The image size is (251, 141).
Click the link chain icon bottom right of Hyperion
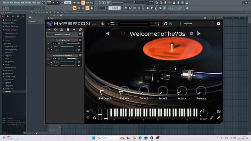coord(219,118)
